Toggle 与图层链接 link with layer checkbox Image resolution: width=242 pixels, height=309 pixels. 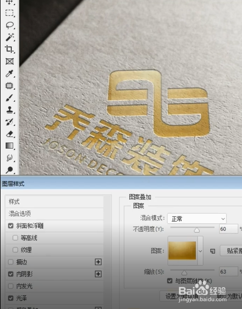169,281
